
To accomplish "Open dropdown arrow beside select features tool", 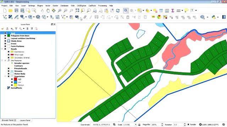I will 143,11.
